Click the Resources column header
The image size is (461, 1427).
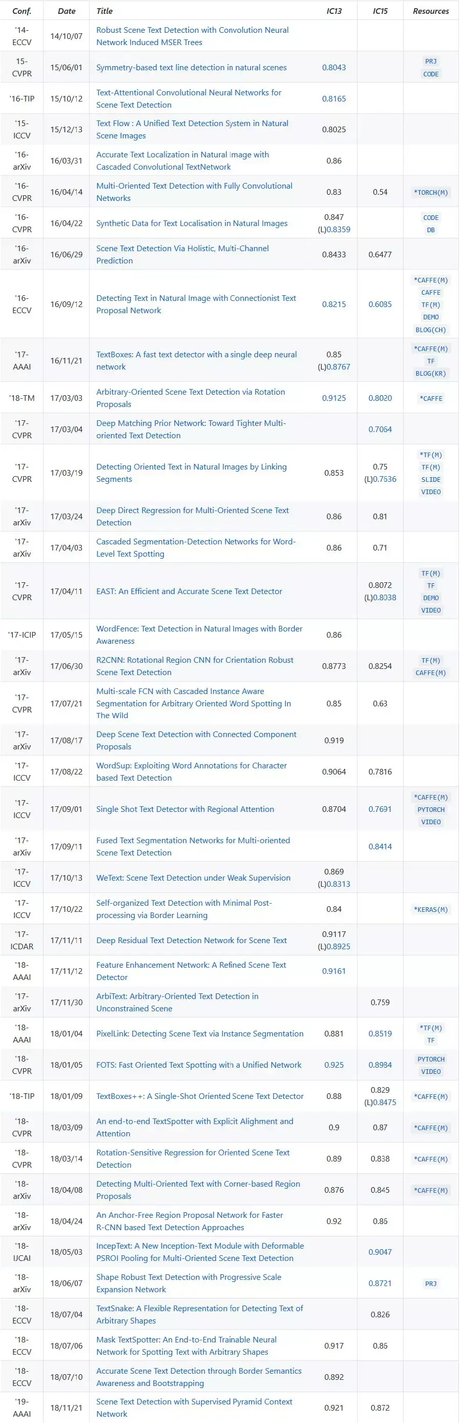(430, 11)
